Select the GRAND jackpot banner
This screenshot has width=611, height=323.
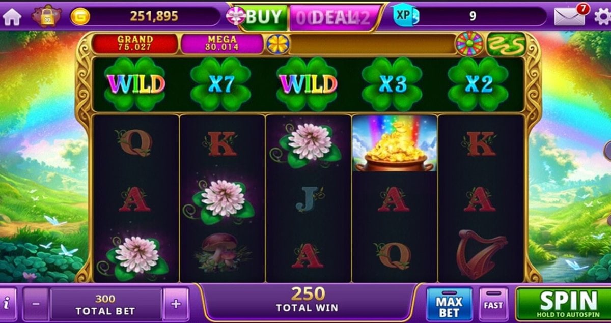[135, 44]
